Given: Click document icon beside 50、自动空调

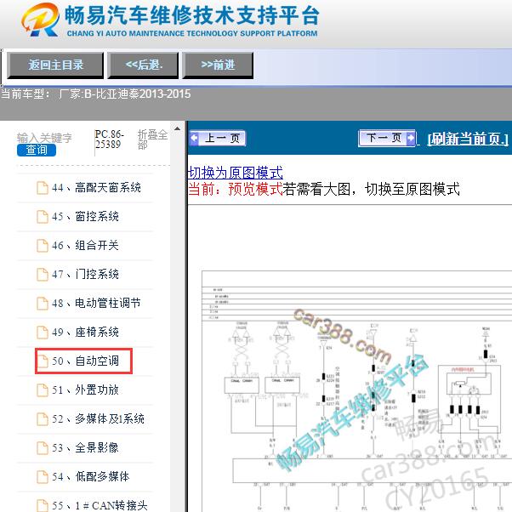Looking at the screenshot, I should tap(43, 361).
